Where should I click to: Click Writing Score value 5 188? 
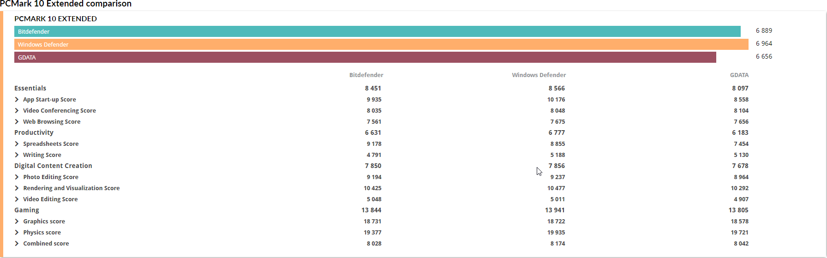coord(557,155)
